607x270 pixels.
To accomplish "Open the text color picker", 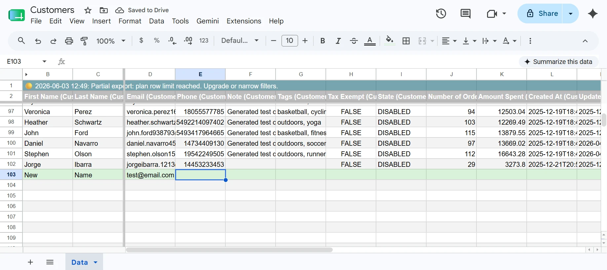I will (x=370, y=41).
